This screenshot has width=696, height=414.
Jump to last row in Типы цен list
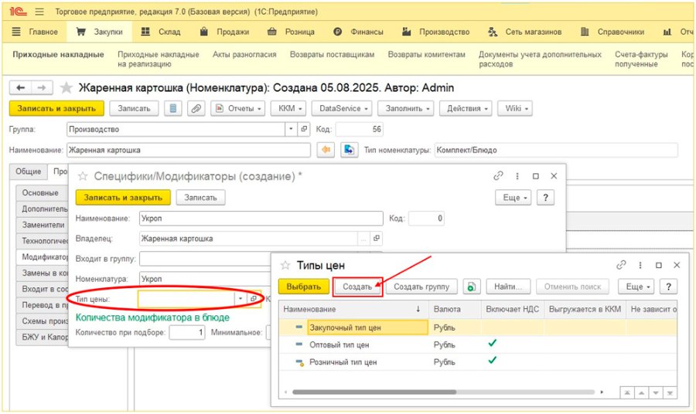point(670,392)
